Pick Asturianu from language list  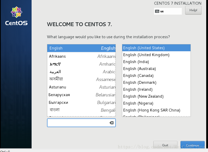coord(81,87)
